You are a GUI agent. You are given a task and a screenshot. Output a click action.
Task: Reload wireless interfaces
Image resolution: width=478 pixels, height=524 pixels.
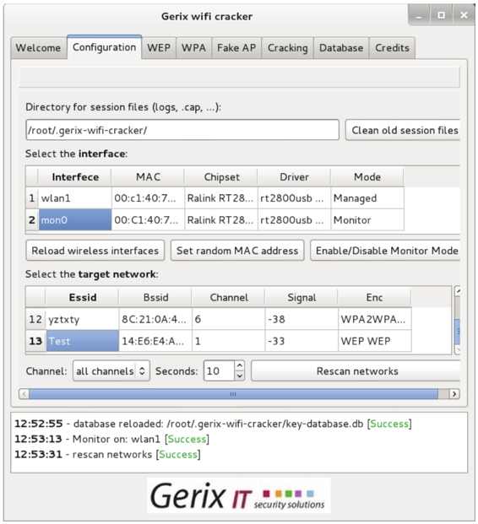(95, 251)
